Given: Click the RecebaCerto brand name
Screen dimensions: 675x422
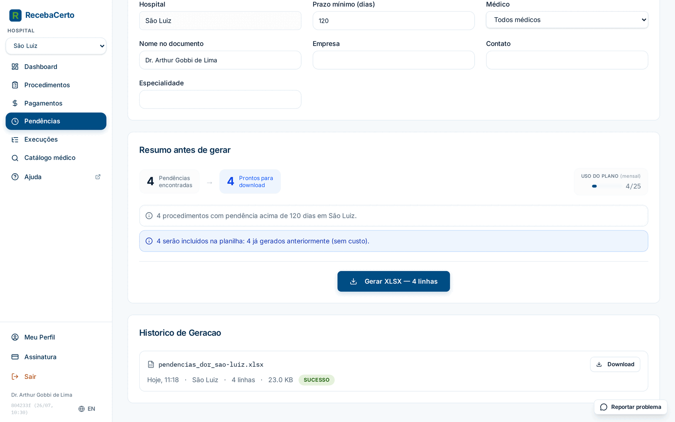Looking at the screenshot, I should click(50, 15).
